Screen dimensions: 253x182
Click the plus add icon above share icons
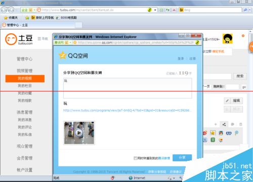point(216,125)
